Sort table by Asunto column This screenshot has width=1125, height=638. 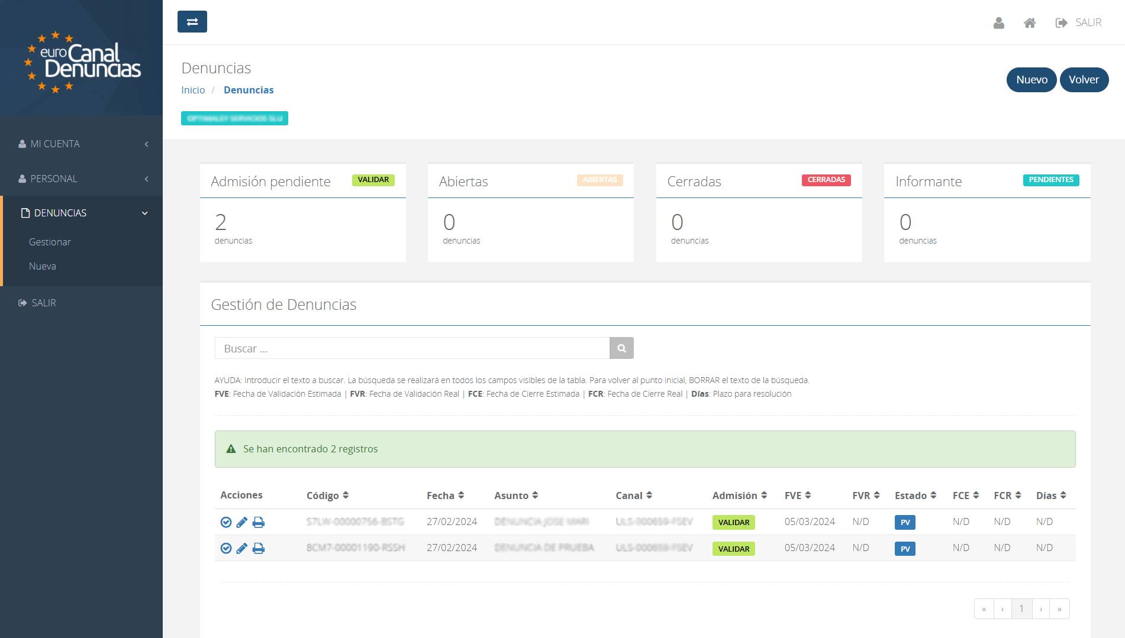coord(516,495)
